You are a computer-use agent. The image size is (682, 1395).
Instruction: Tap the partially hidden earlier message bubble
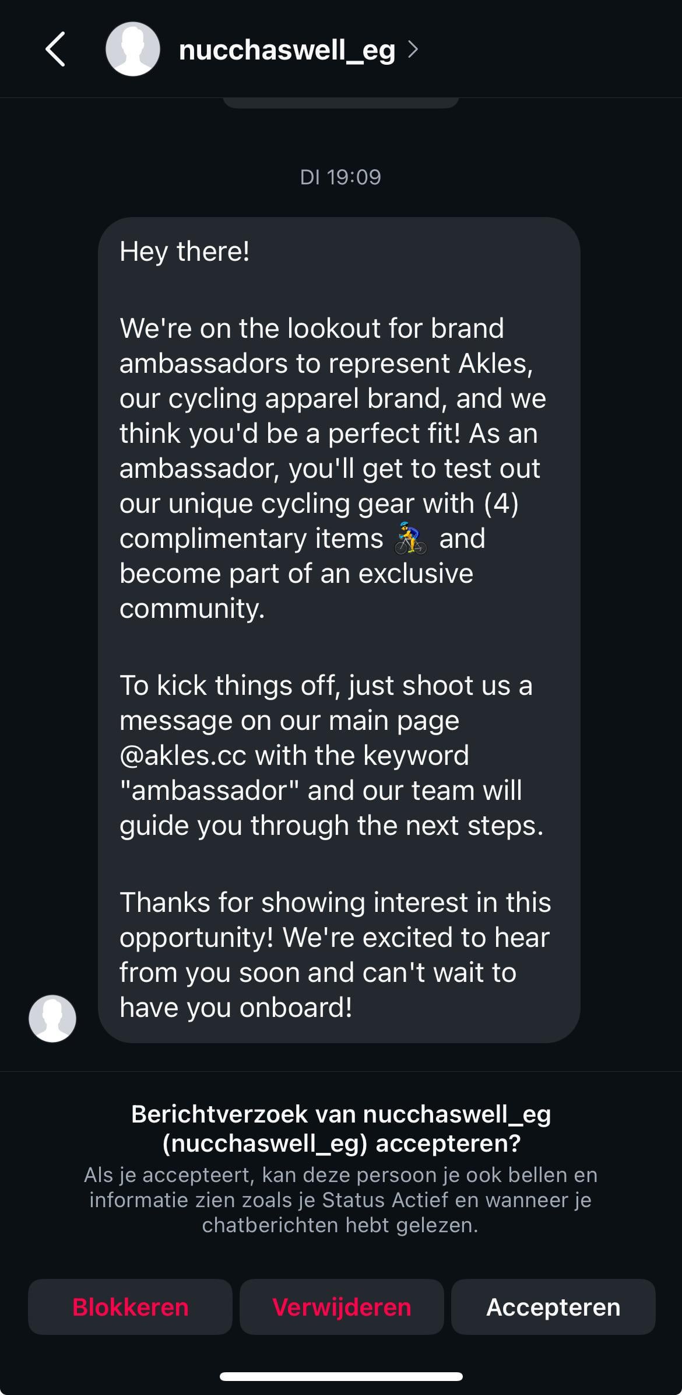(341, 103)
